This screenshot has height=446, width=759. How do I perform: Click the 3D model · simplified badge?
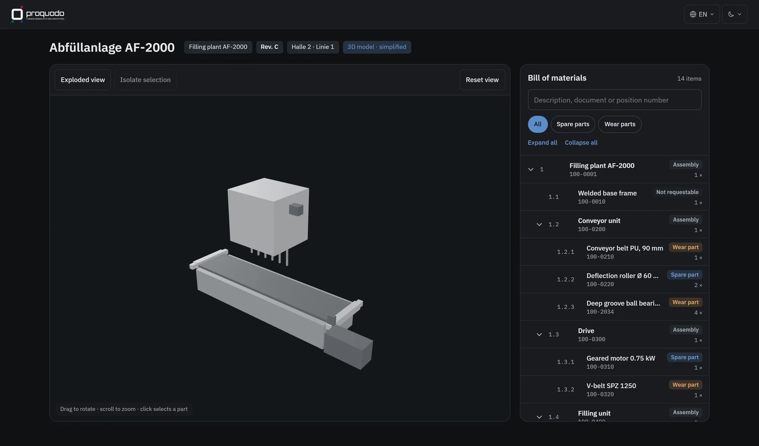coord(377,47)
